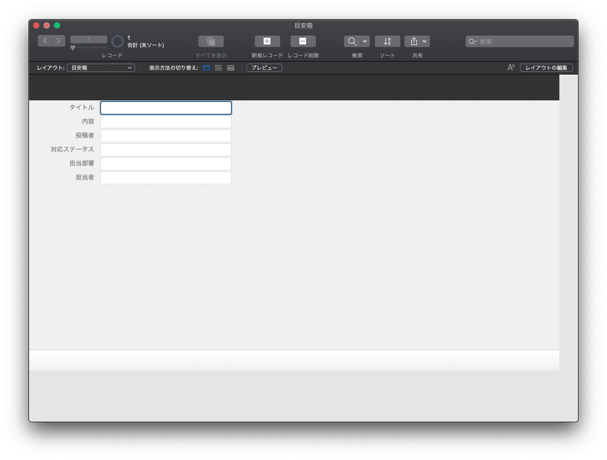The width and height of the screenshot is (607, 460).
Task: Open the Find dropdown arrow
Action: tap(365, 41)
